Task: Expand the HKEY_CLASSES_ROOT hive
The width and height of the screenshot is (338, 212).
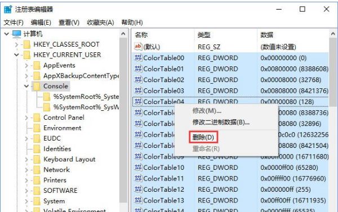Action: click(x=16, y=44)
